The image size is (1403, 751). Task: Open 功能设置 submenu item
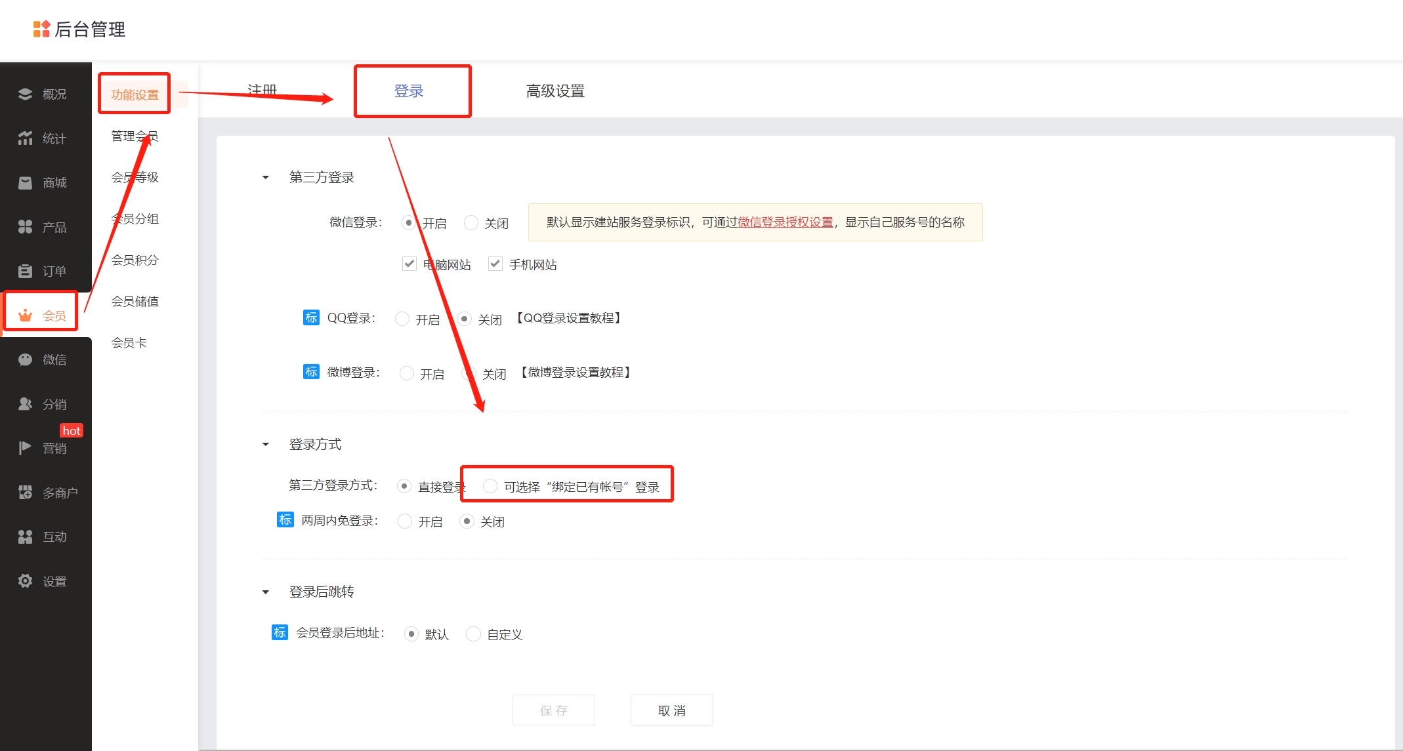click(x=135, y=95)
